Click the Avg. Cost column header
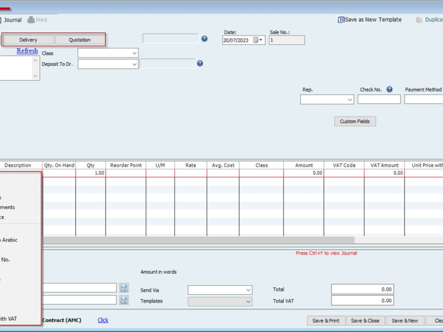 coord(223,165)
